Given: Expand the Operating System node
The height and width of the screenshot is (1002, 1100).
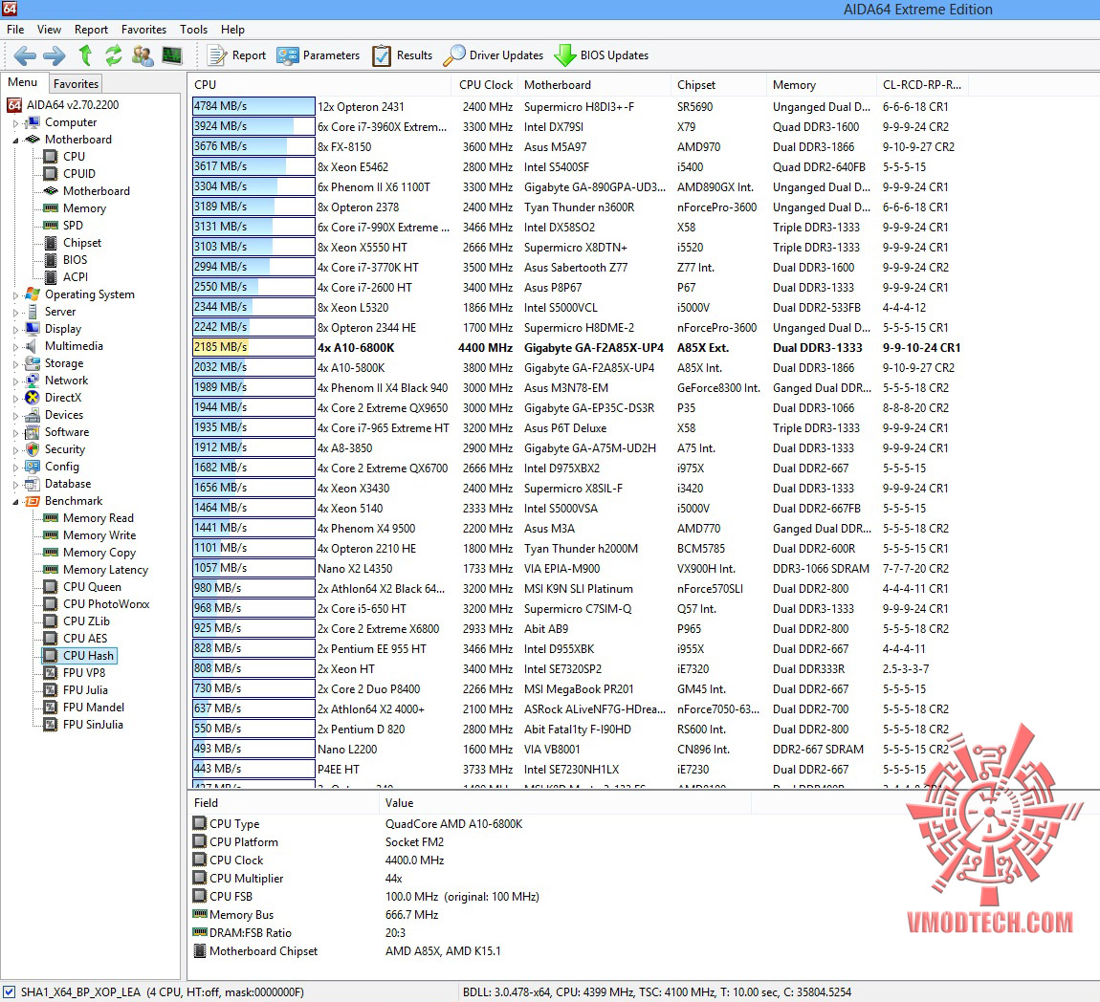Looking at the screenshot, I should click(15, 295).
